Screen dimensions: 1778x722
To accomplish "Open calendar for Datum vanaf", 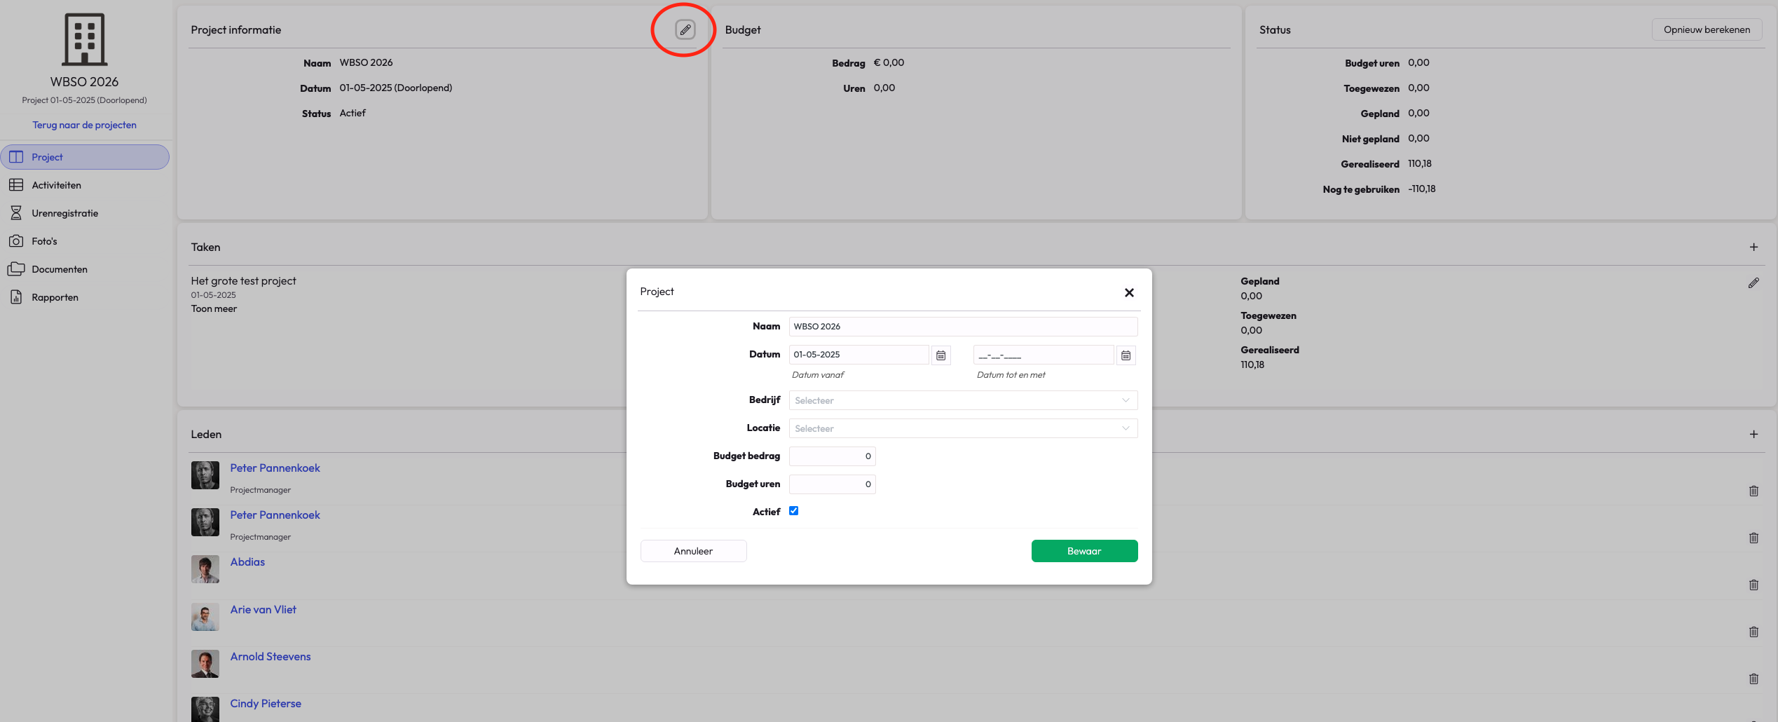I will (941, 355).
